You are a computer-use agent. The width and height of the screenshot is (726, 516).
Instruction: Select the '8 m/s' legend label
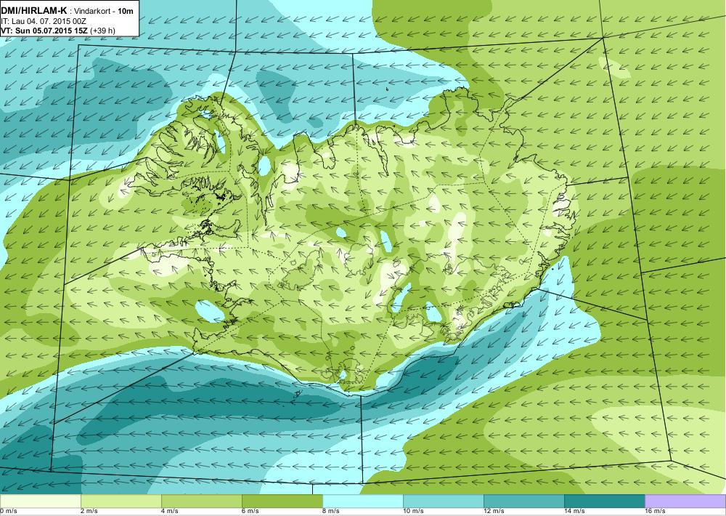[330, 512]
